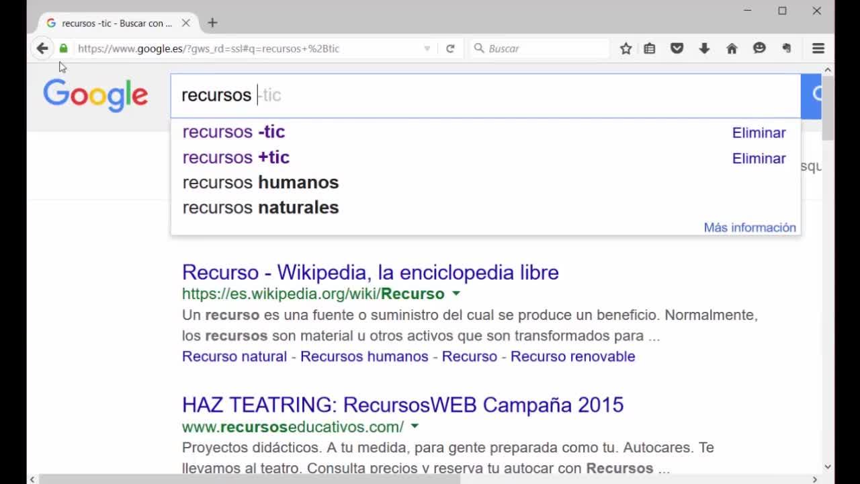The image size is (860, 484).
Task: Go to the Firefox home page
Action: tap(732, 48)
